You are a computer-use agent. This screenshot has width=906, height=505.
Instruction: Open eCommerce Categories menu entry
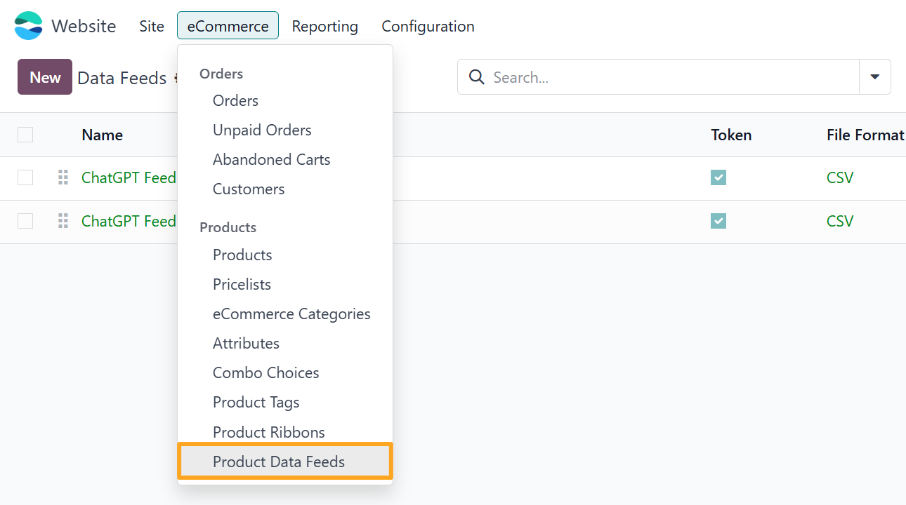(x=285, y=314)
